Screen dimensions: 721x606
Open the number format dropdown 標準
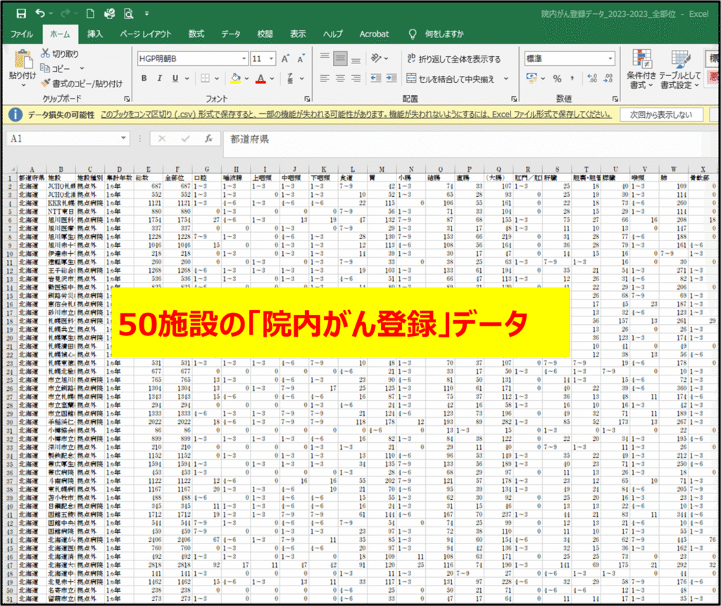(569, 59)
